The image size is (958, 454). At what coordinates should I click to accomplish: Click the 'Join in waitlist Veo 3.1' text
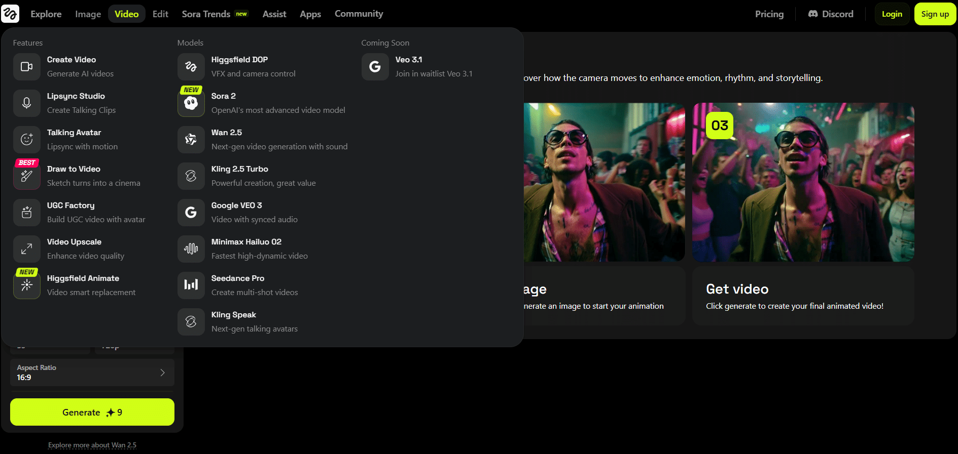click(434, 74)
